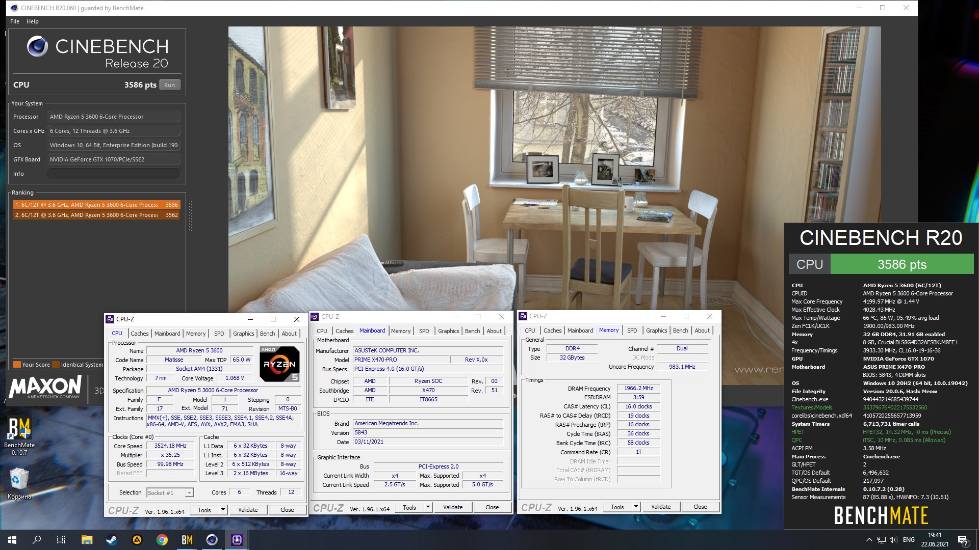This screenshot has height=550, width=979.
Task: Click the Cinebench title bar icon
Action: [x=14, y=8]
